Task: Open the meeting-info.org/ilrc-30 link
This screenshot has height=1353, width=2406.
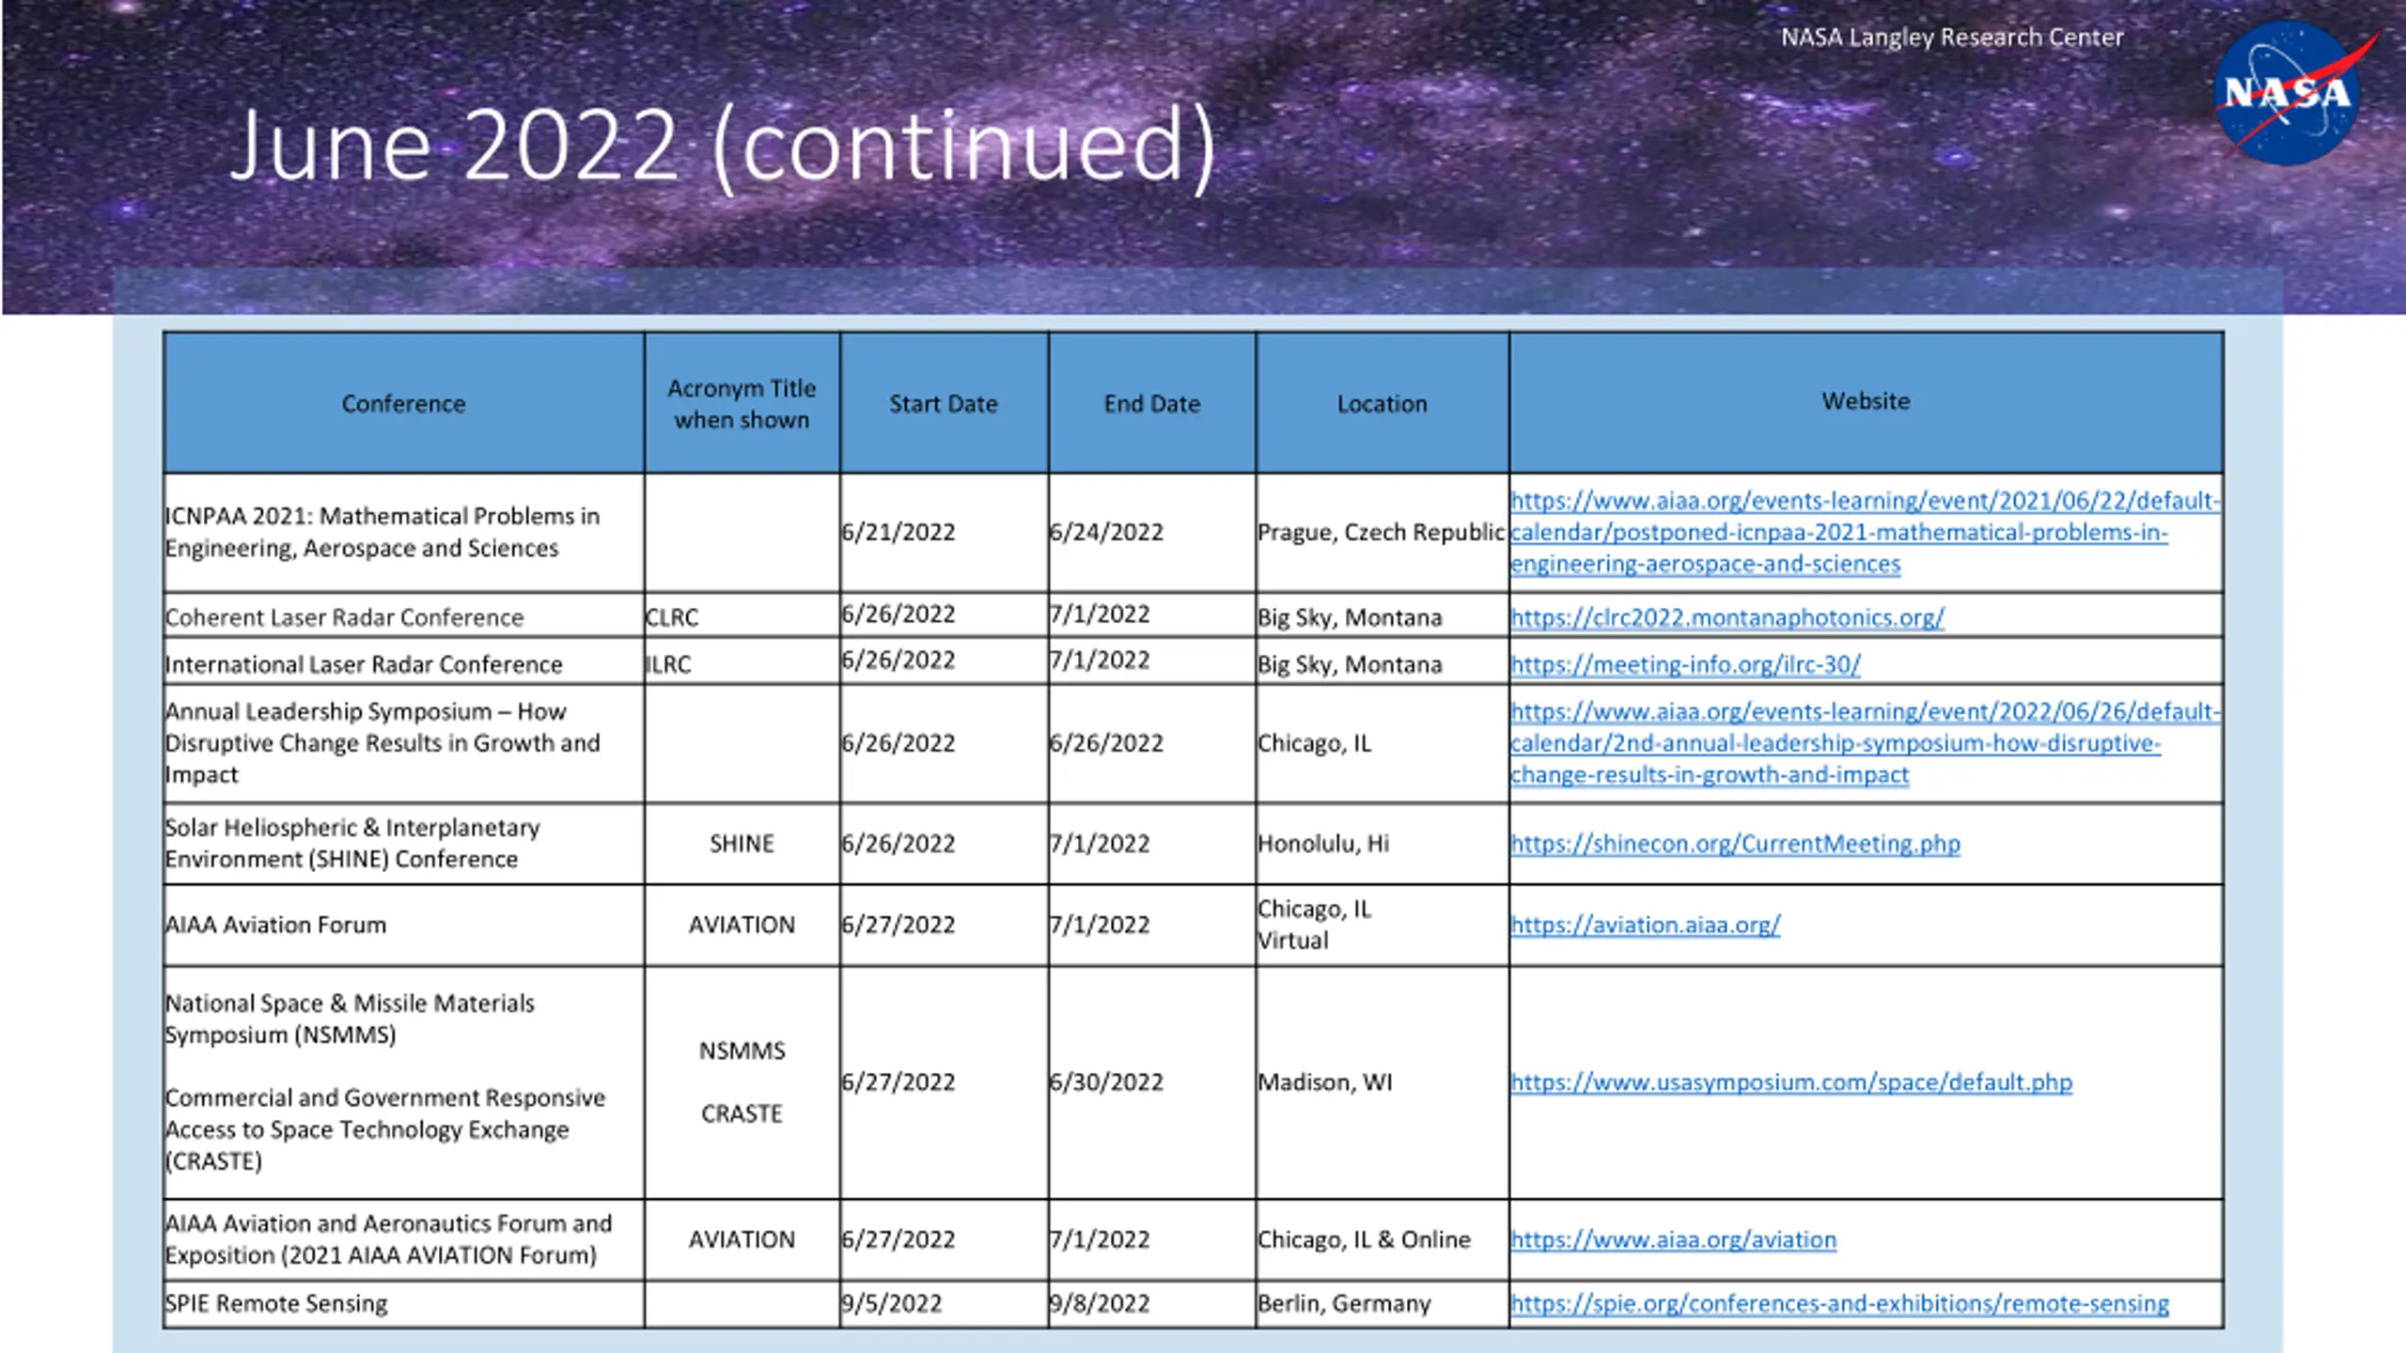Action: (1685, 664)
